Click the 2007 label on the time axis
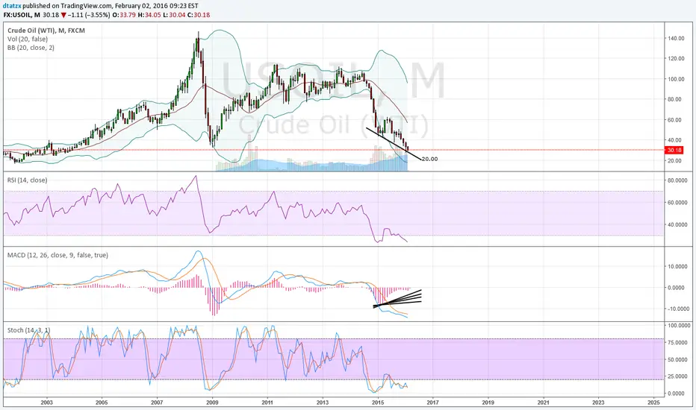Image resolution: width=696 pixels, height=410 pixels. tap(157, 403)
